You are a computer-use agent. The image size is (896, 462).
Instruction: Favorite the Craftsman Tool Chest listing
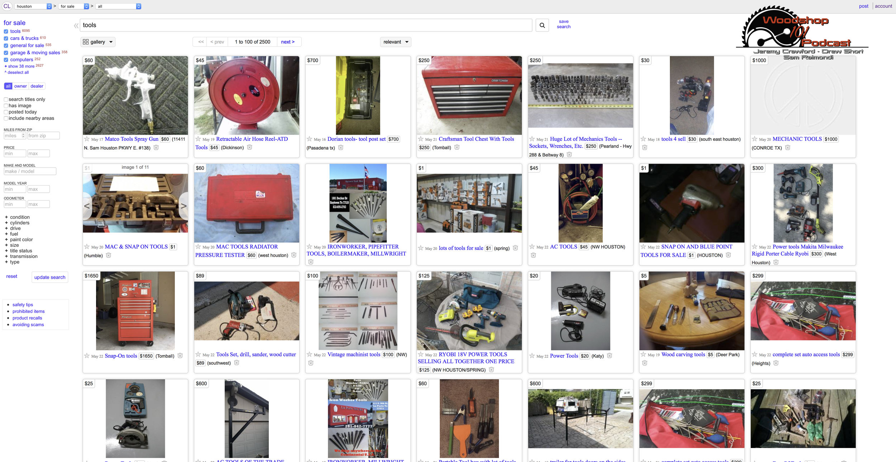pos(421,139)
